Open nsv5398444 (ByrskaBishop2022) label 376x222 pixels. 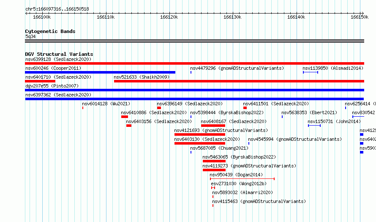tap(227, 112)
